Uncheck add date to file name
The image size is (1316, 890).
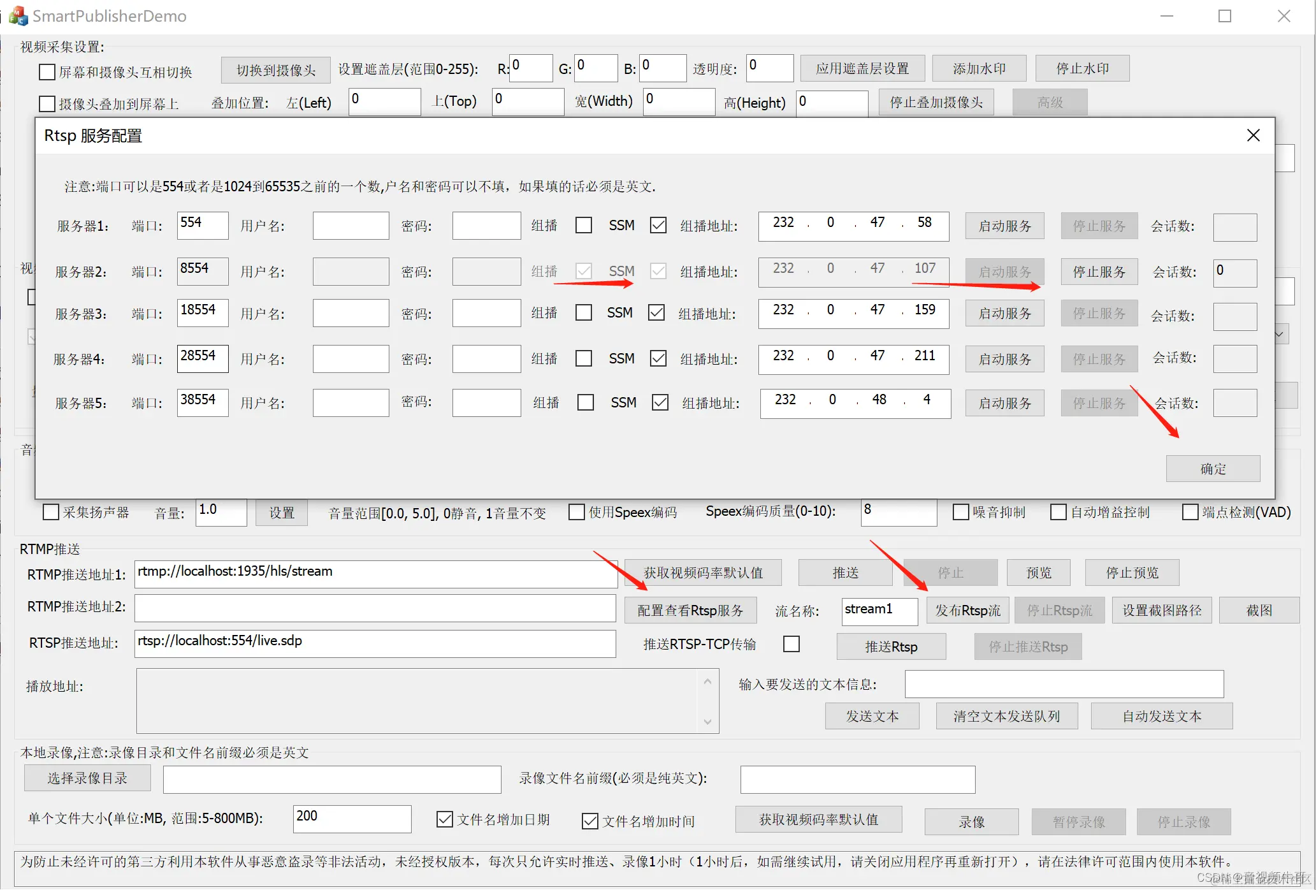point(445,820)
